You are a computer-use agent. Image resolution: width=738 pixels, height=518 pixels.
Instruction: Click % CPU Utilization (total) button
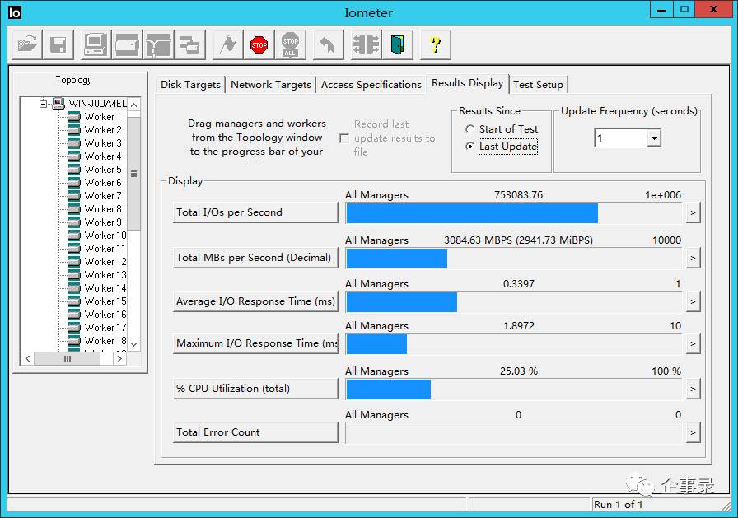(x=255, y=389)
